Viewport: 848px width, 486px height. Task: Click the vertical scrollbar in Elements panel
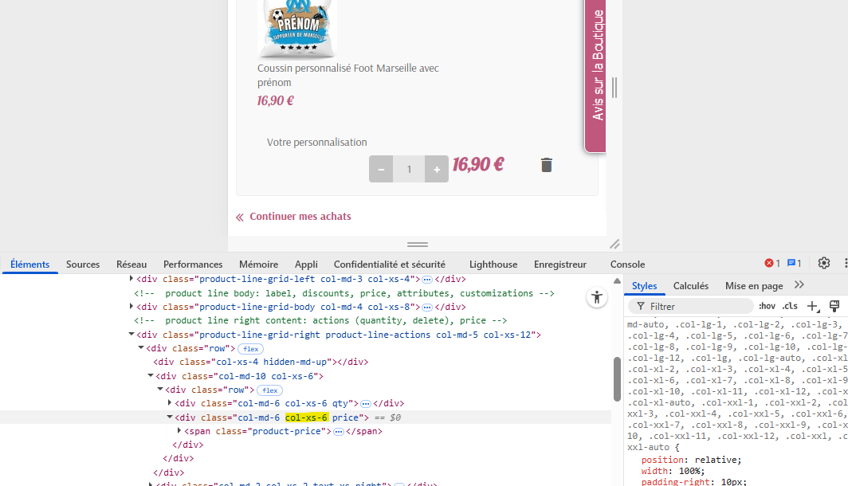point(617,379)
